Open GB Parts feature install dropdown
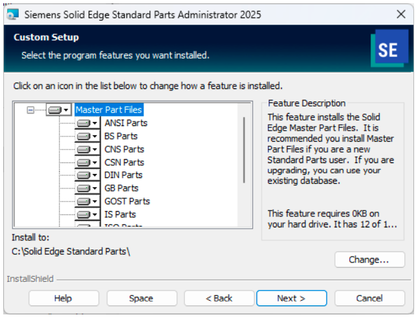 [x=88, y=188]
